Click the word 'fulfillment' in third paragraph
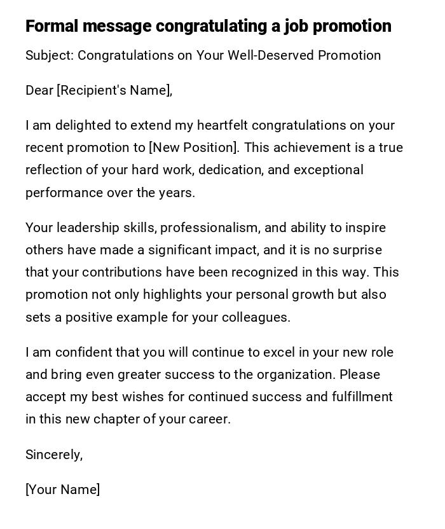445x529 pixels. click(x=362, y=397)
